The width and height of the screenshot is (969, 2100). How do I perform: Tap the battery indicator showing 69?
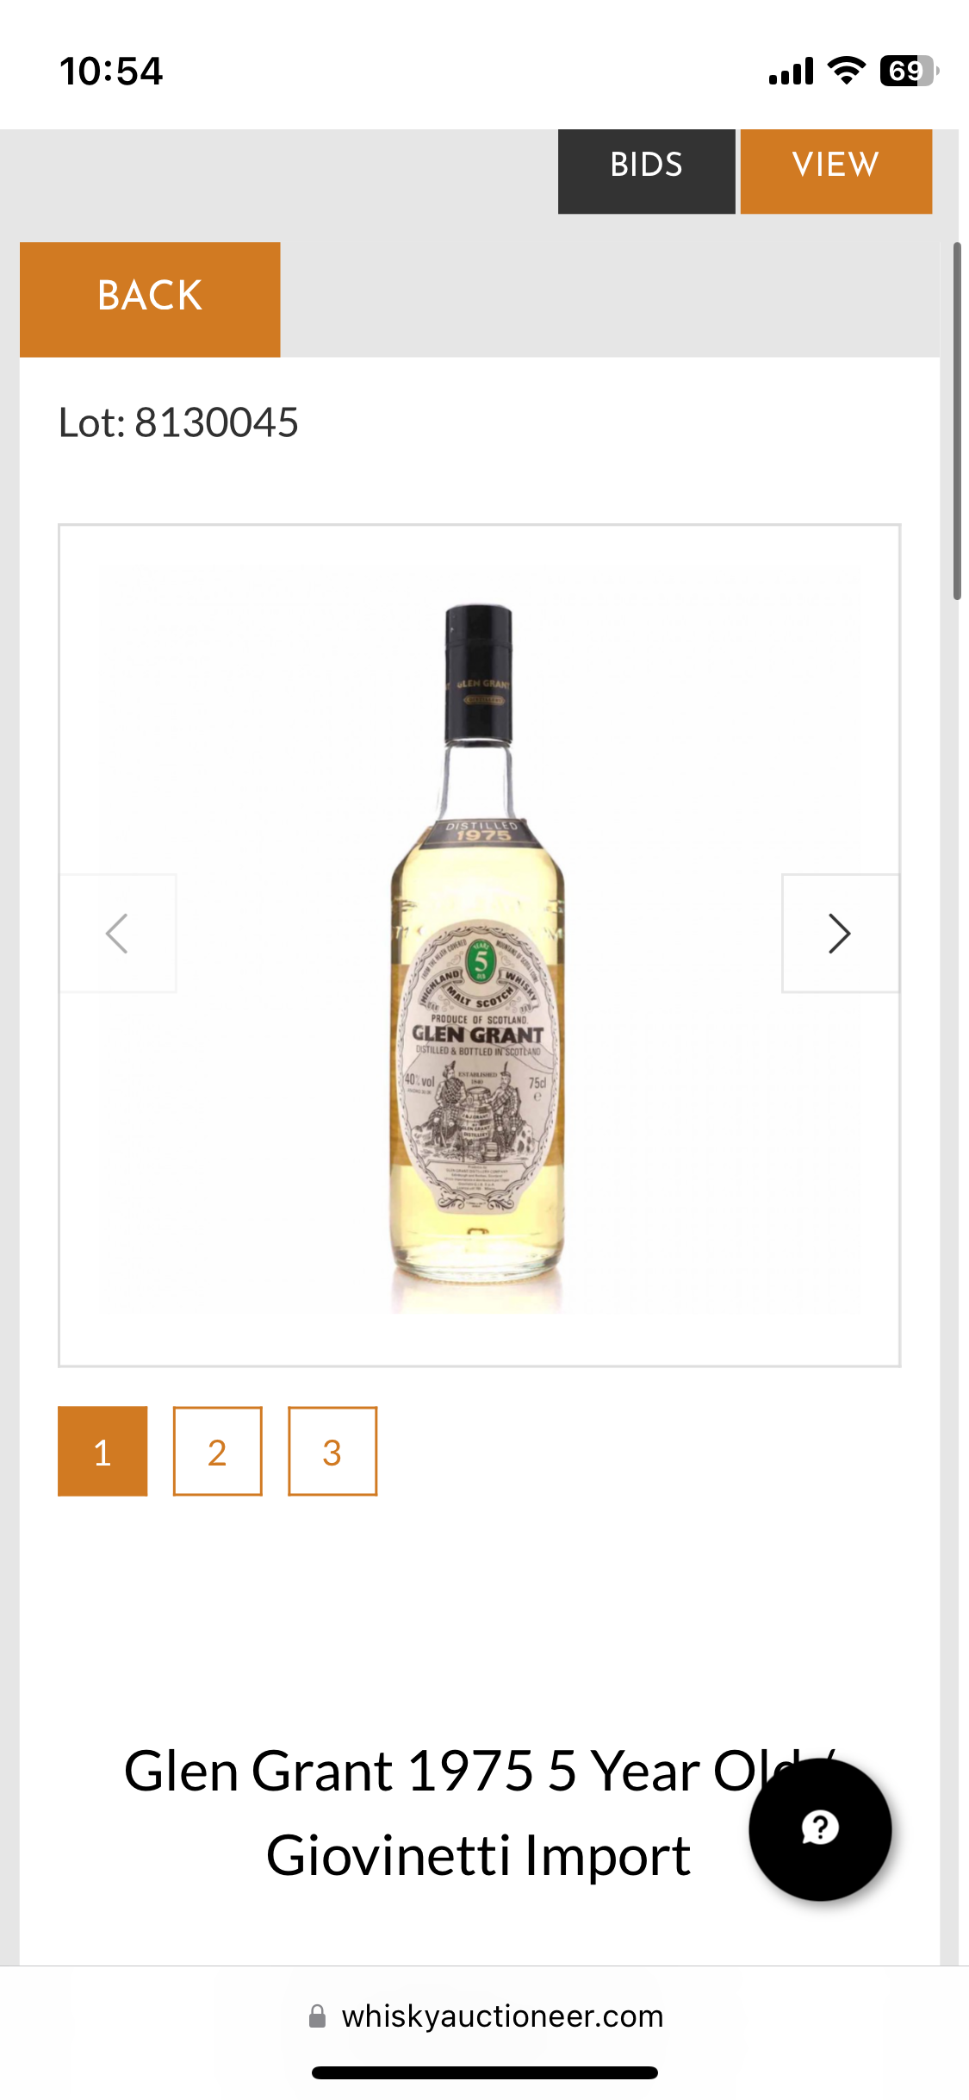(x=909, y=71)
